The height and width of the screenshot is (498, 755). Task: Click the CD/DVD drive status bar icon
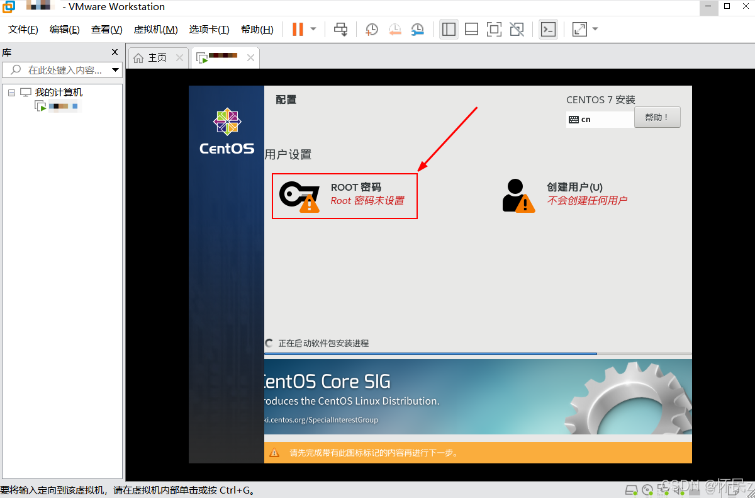click(x=647, y=490)
